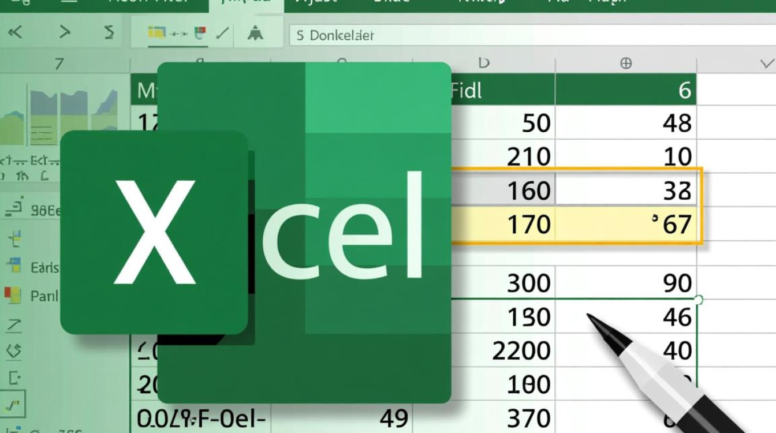
Task: Select the cell containing 46
Action: click(626, 316)
